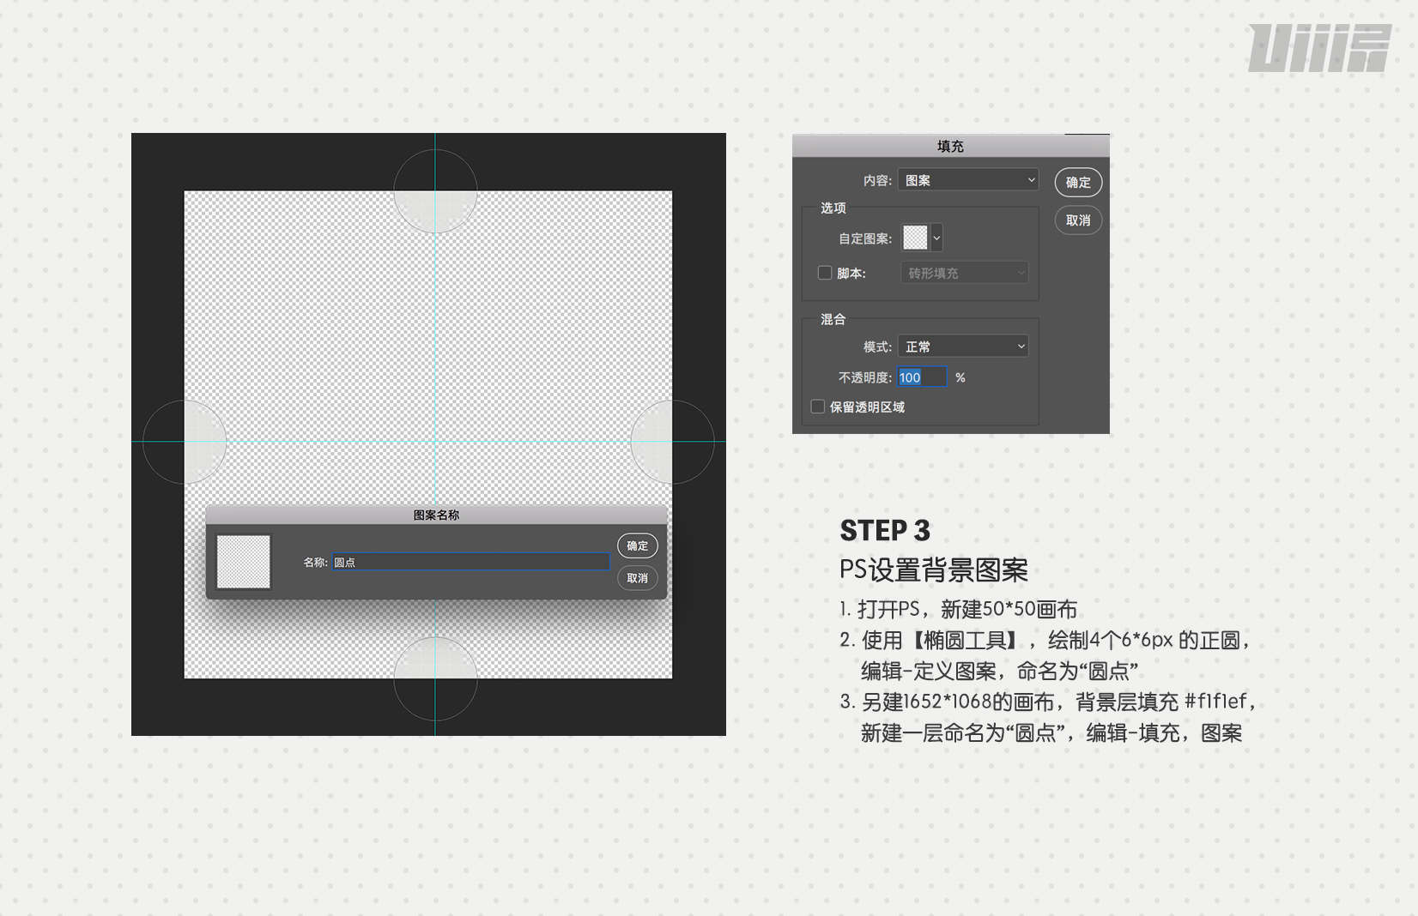Confirm the 填充 dialog with 确定
Image resolution: width=1418 pixels, height=916 pixels.
[1078, 182]
